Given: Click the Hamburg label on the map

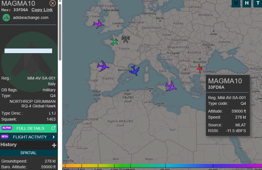Looking at the screenshot, I should (x=149, y=13).
